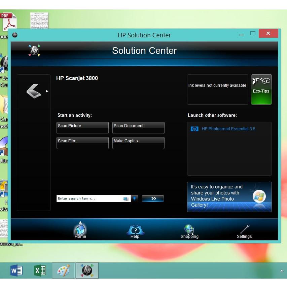The width and height of the screenshot is (287, 287).
Task: Select the HP Scanjet 3800 scanner icon
Action: (x=34, y=91)
